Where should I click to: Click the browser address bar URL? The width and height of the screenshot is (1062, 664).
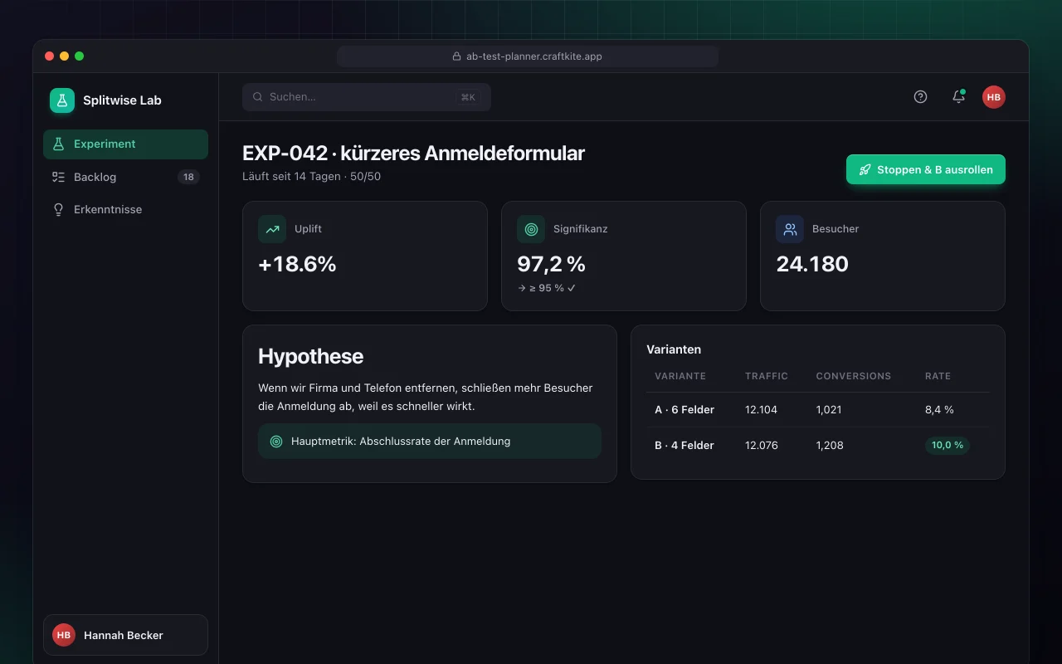click(528, 56)
